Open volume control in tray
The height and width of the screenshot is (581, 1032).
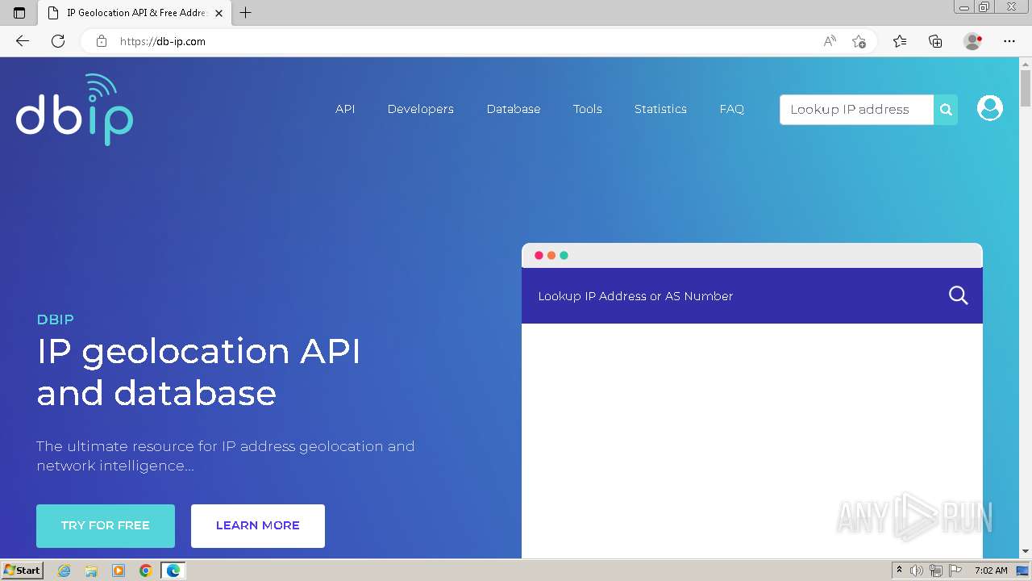coord(918,571)
